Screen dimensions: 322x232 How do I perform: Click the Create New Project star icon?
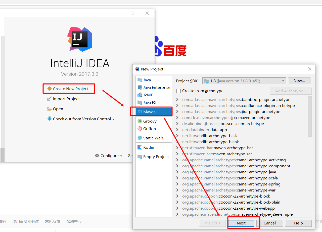coord(49,89)
